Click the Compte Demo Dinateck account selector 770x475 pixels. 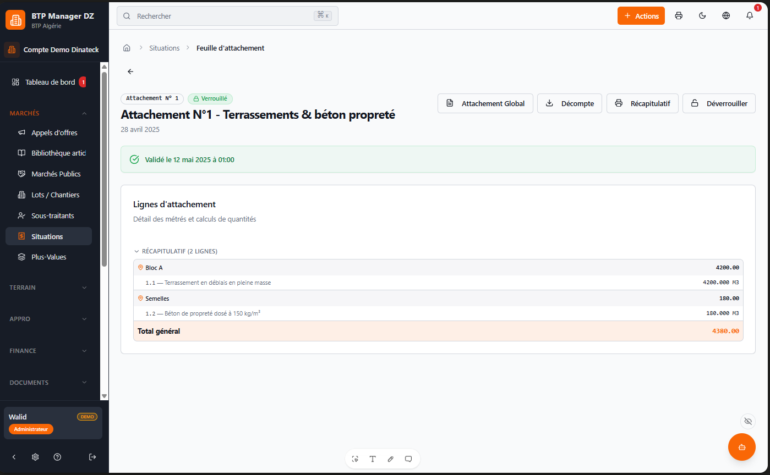[x=52, y=49]
